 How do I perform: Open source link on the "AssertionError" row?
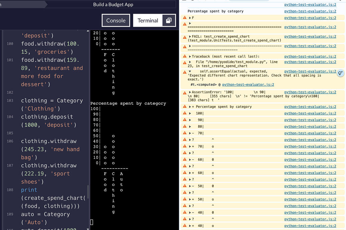coord(310,92)
